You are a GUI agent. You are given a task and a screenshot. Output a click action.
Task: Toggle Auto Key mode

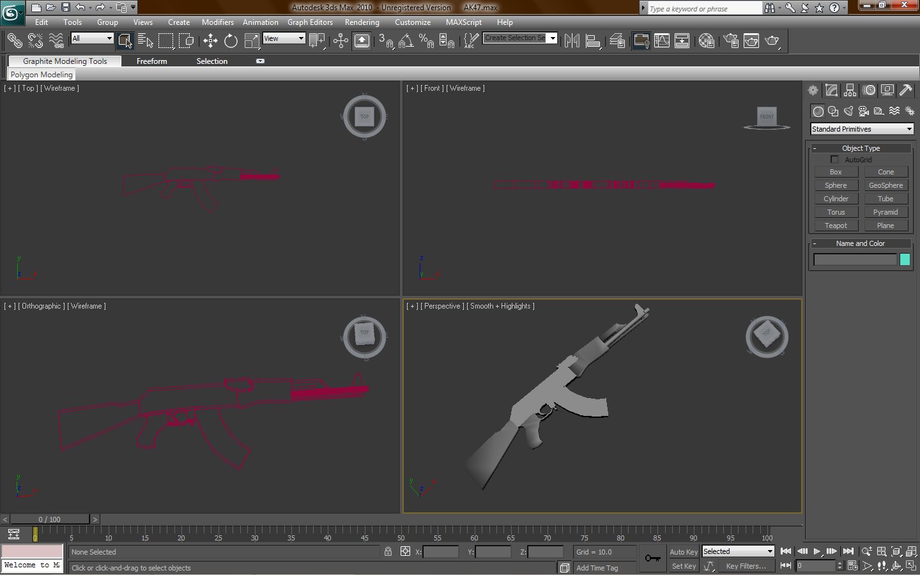(x=684, y=552)
